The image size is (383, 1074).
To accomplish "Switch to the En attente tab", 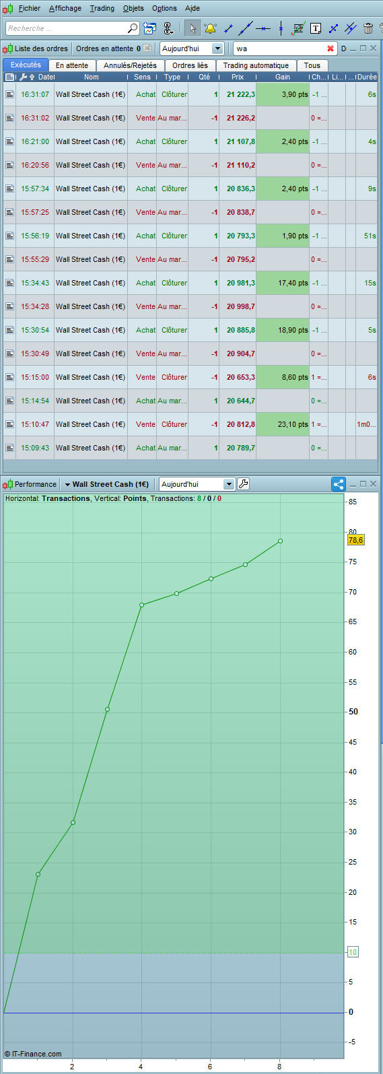I will pos(72,65).
